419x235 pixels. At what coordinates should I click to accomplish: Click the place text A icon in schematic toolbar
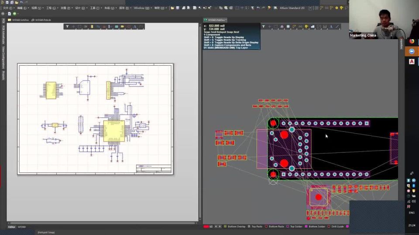click(135, 27)
